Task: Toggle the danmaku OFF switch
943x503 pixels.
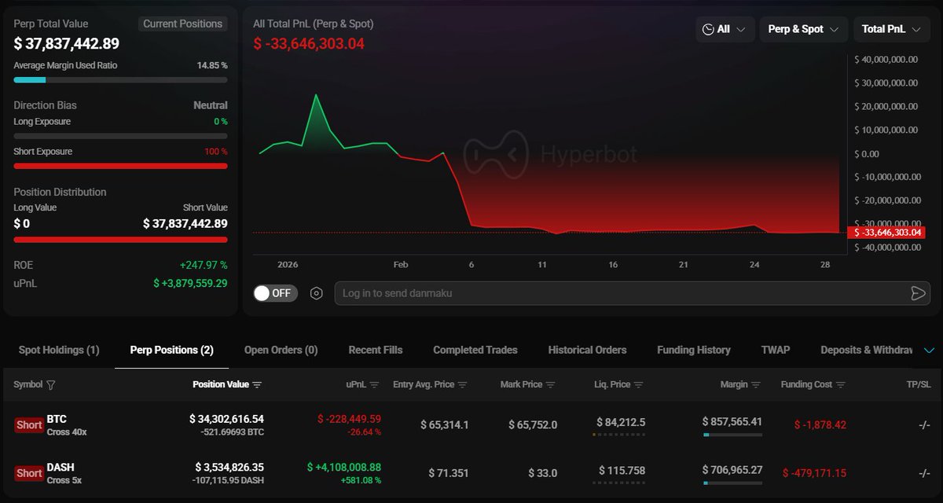Action: coord(272,293)
